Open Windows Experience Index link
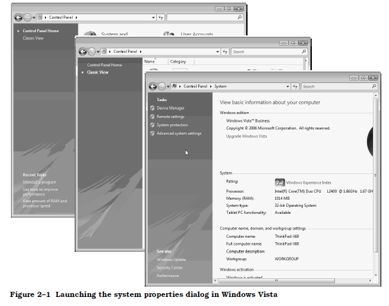 (309, 183)
